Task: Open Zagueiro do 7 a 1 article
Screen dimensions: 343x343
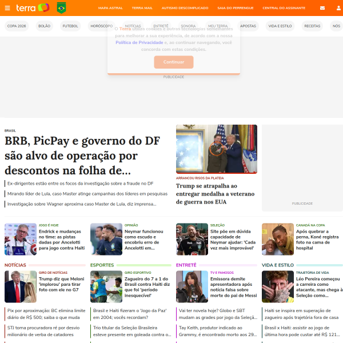Action: (147, 287)
